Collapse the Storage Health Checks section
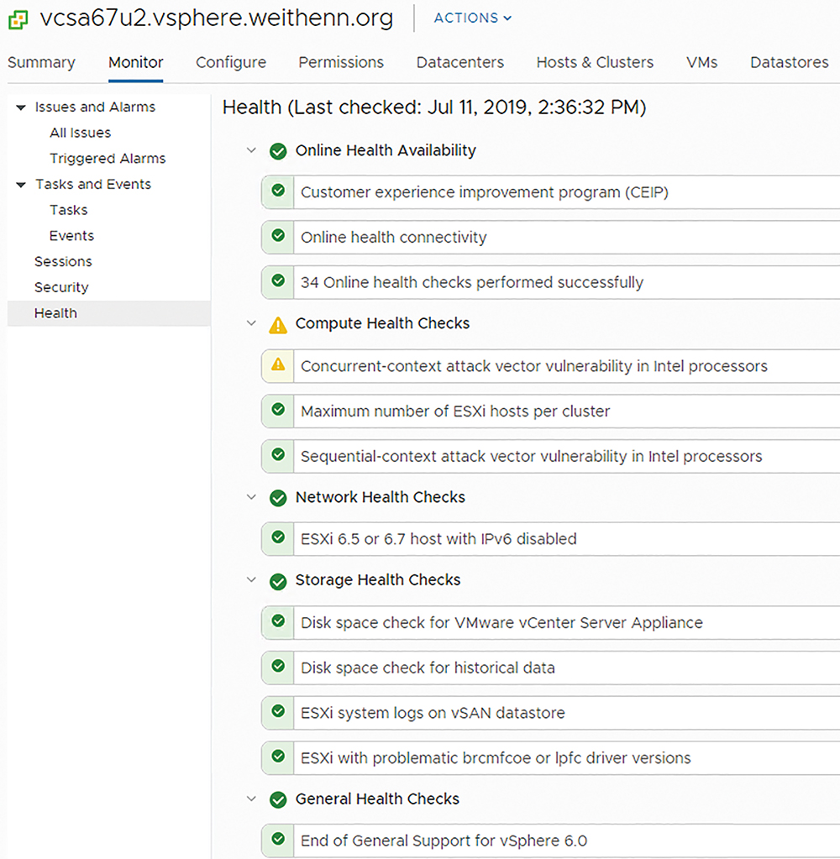The height and width of the screenshot is (859, 840). click(x=251, y=579)
